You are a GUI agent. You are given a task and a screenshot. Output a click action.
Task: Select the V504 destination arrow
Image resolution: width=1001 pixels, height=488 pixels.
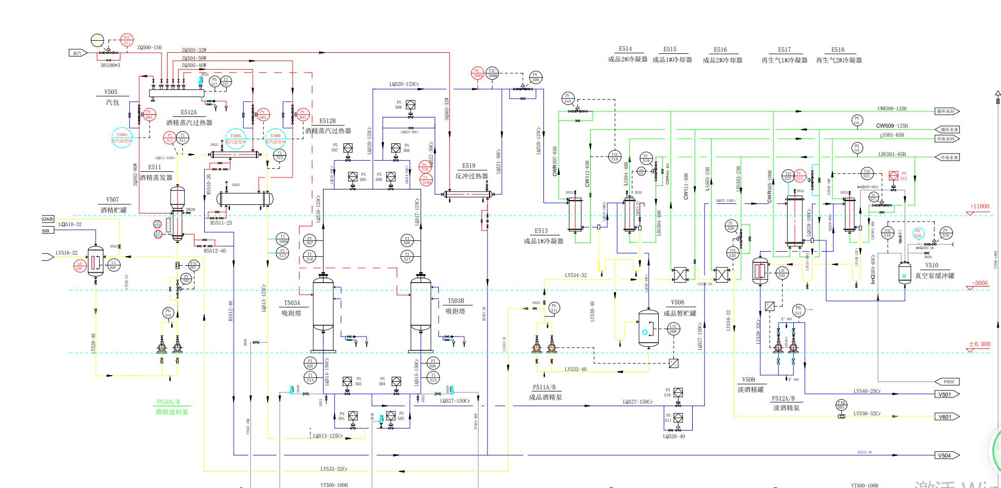pyautogui.click(x=947, y=455)
